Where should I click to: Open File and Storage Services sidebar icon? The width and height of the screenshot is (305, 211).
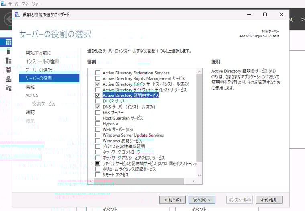(x=8, y=88)
